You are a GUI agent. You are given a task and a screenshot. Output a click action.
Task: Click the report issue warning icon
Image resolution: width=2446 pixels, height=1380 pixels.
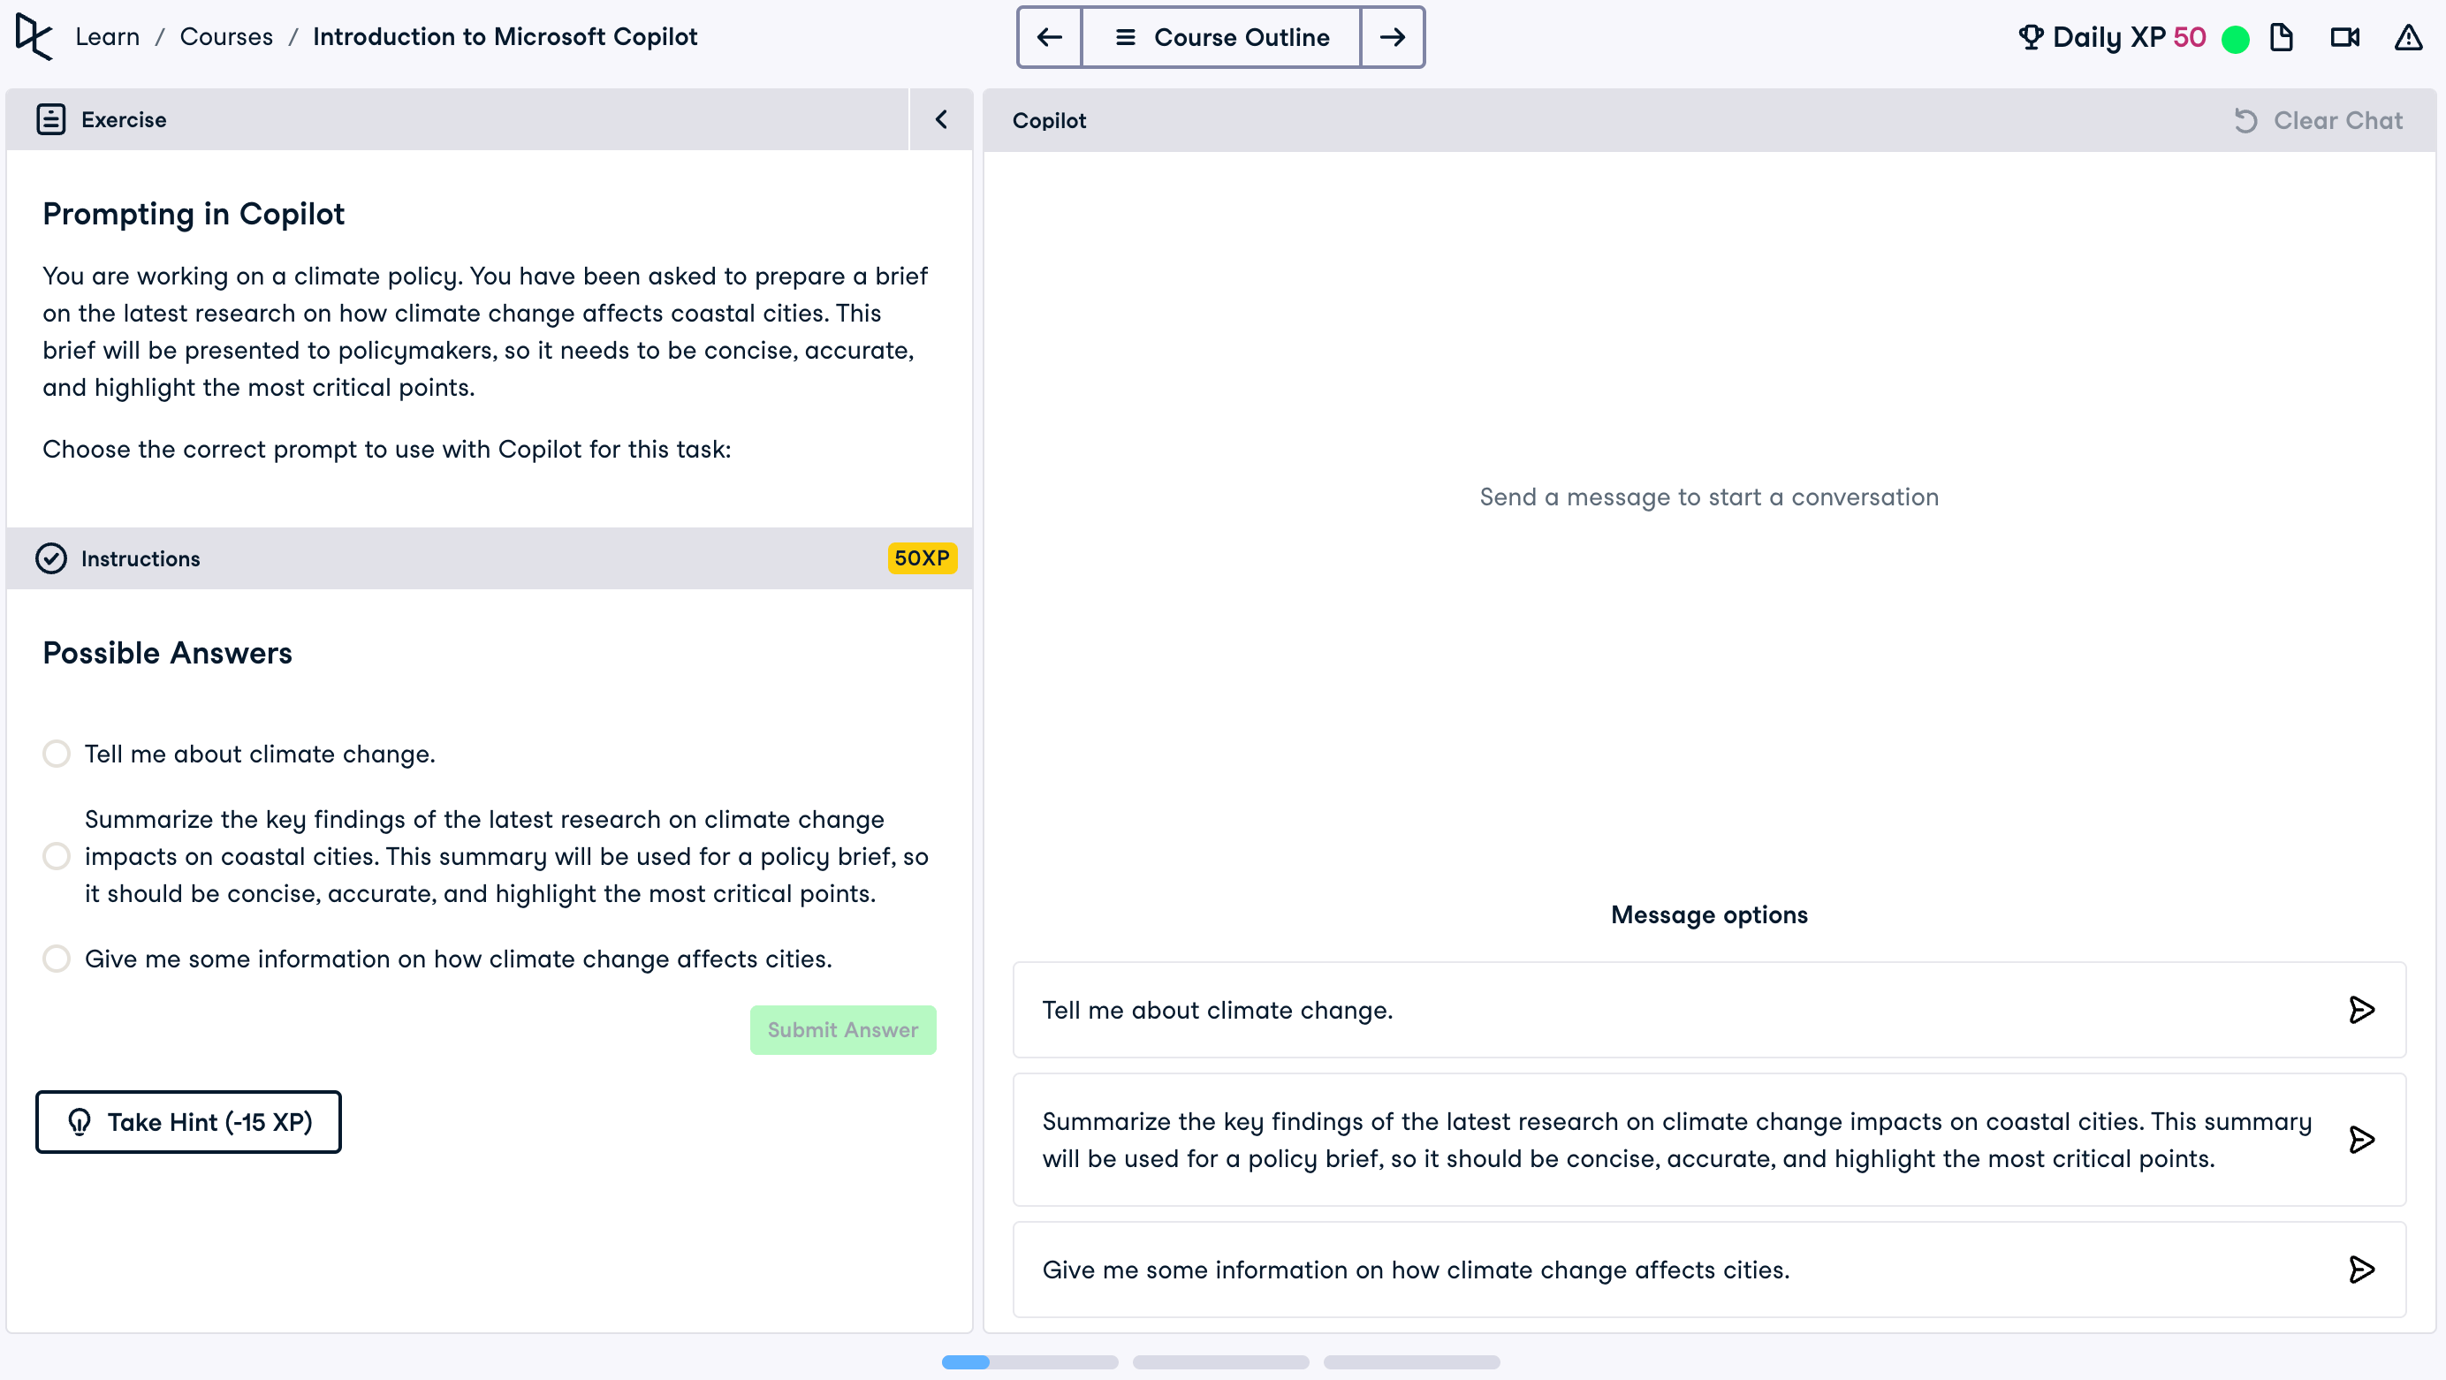pyautogui.click(x=2408, y=37)
